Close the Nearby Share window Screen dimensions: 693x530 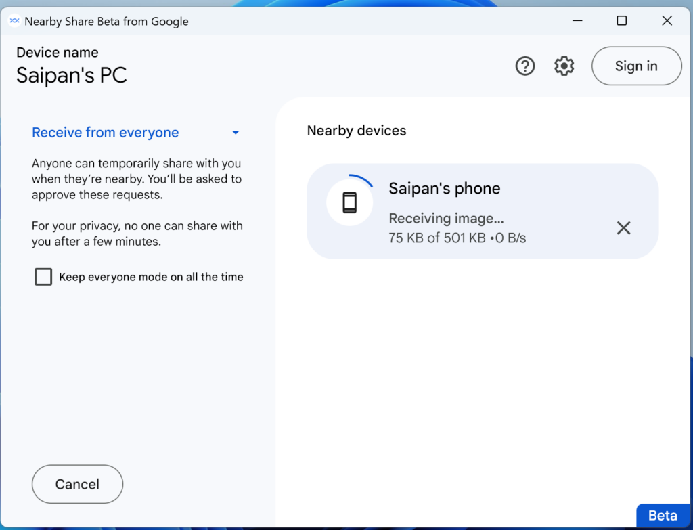point(667,21)
